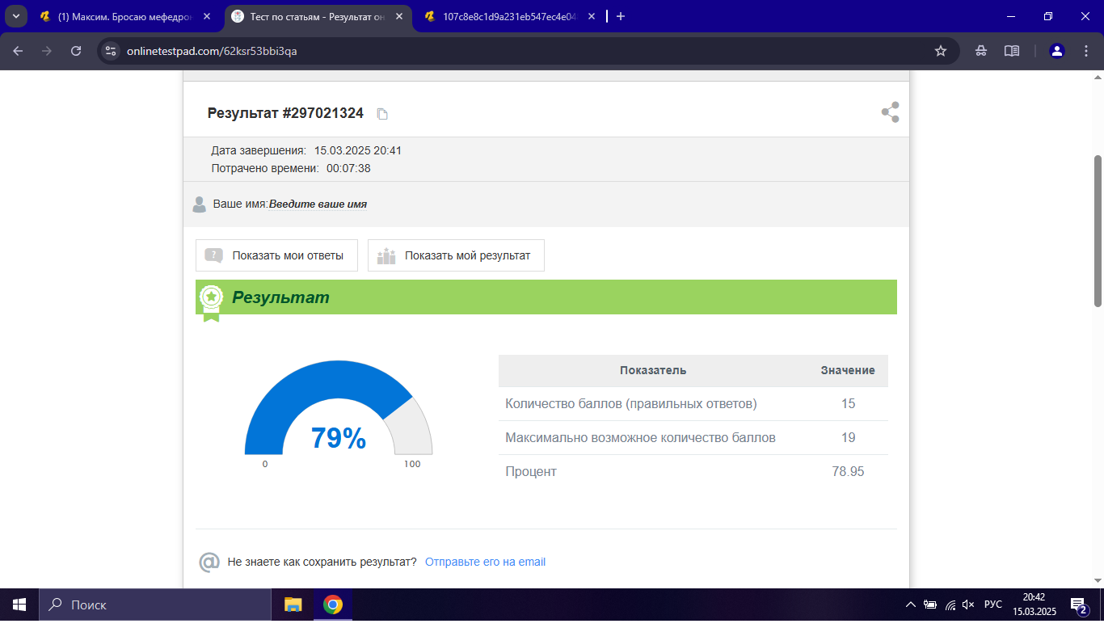The image size is (1104, 632).
Task: Open browser extensions icon
Action: pos(980,51)
